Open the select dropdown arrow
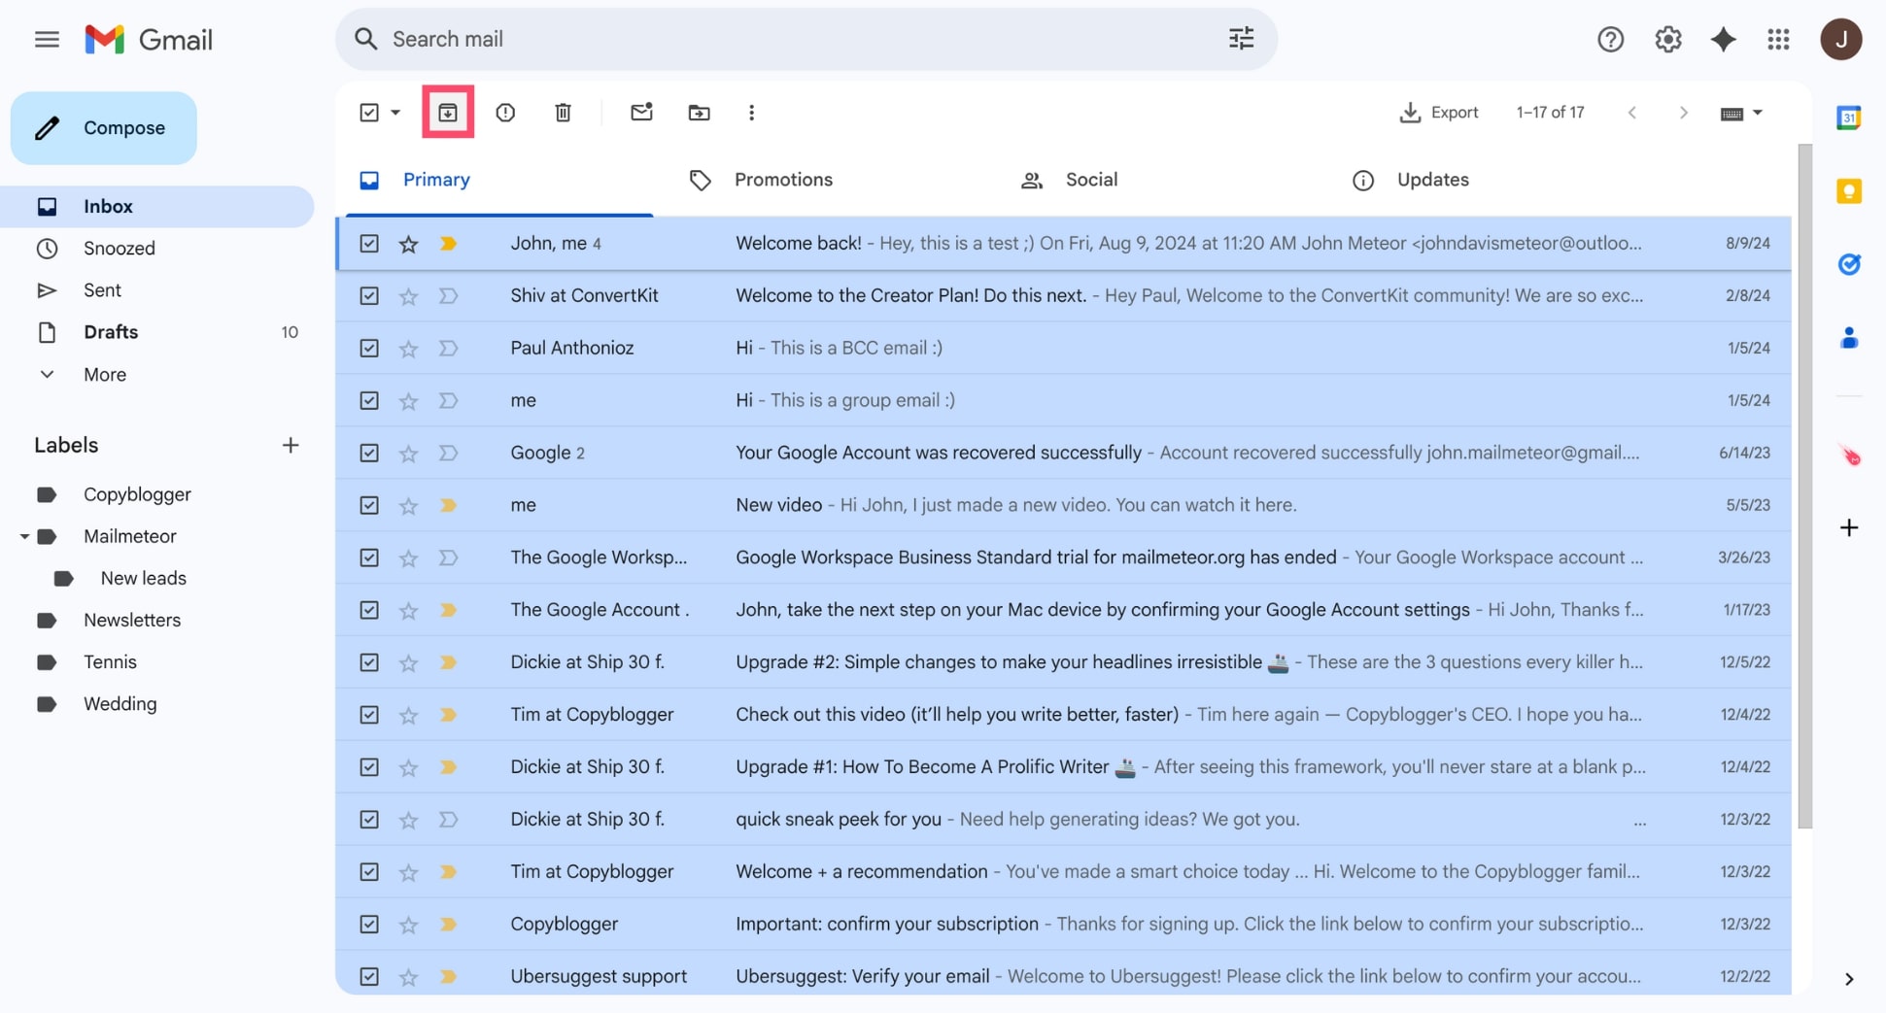This screenshot has height=1013, width=1886. tap(395, 113)
